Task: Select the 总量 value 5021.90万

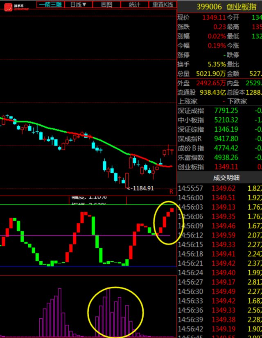Action: pos(211,74)
